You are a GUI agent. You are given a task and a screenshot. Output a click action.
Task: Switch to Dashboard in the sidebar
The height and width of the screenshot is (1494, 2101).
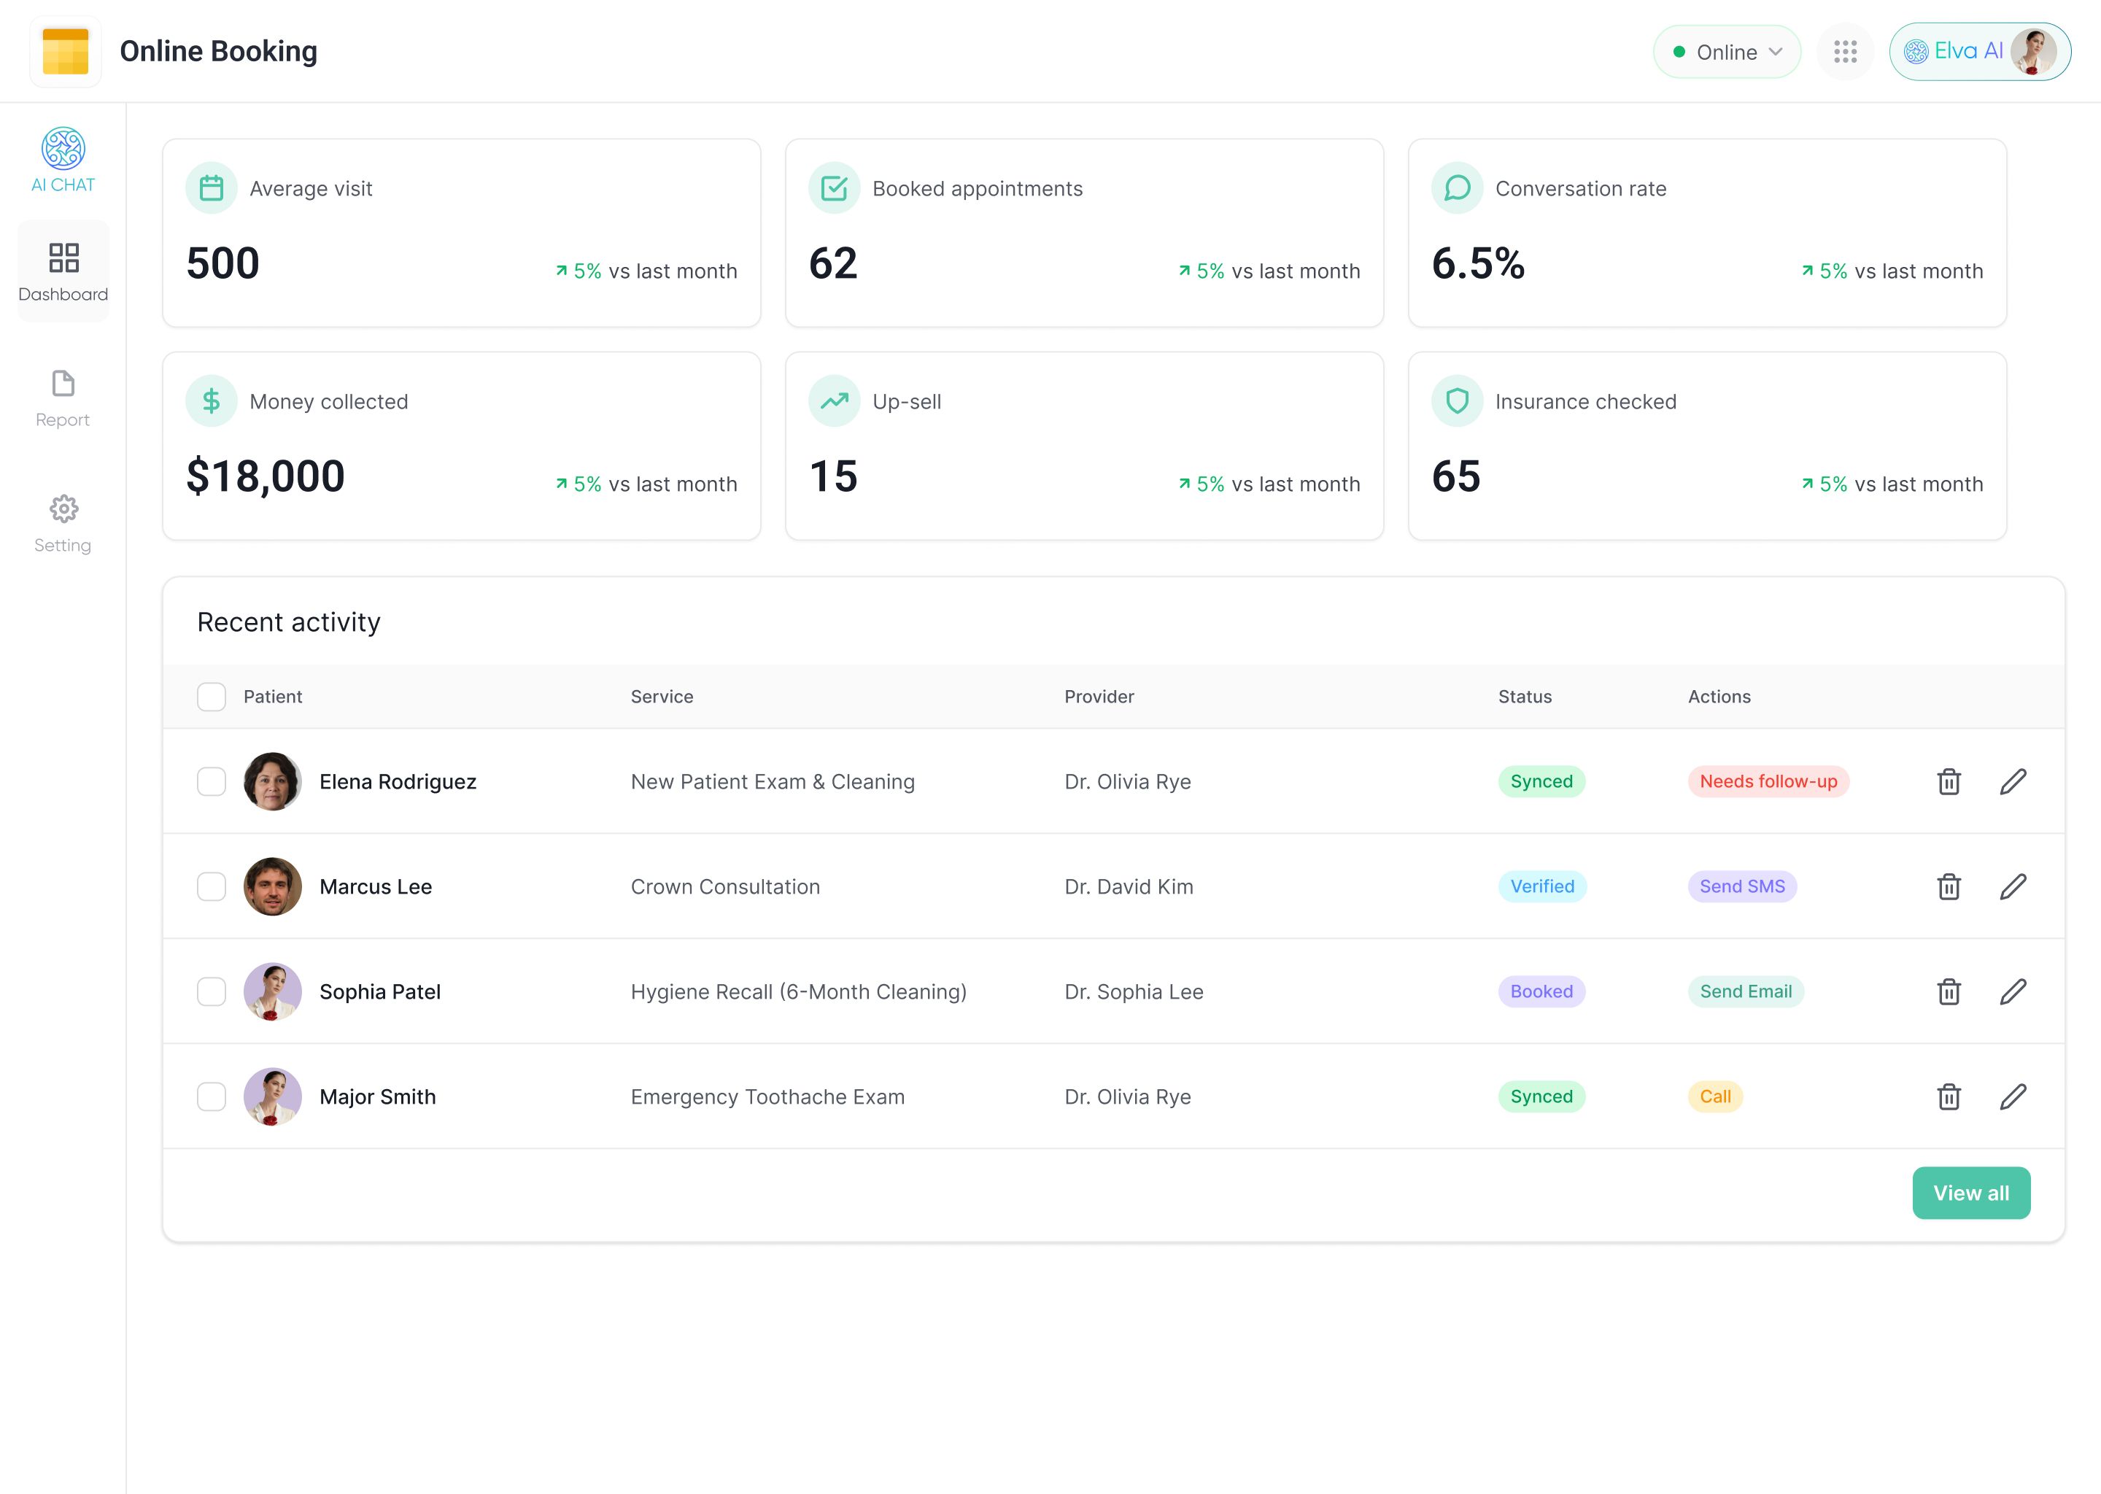(63, 271)
